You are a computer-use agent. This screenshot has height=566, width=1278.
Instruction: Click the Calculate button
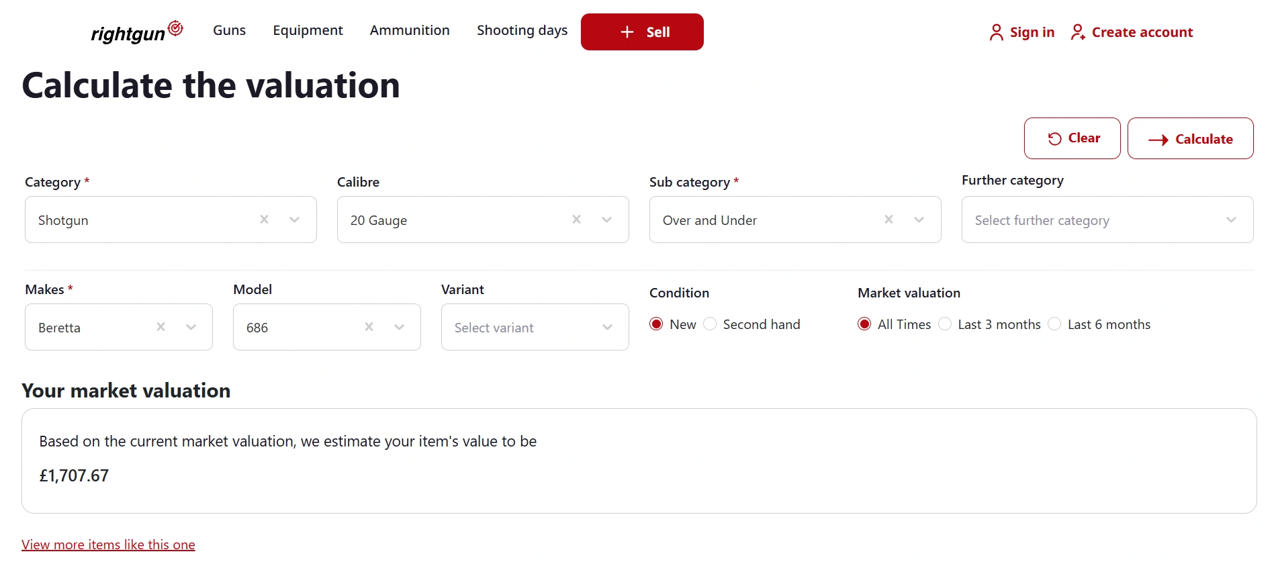1191,138
